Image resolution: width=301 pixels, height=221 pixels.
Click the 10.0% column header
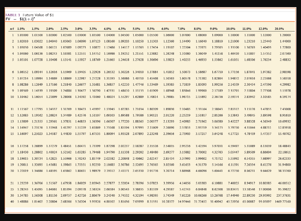(x=231, y=29)
